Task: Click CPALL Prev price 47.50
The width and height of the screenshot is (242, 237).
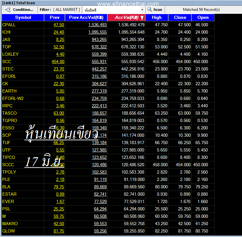Action: click(x=59, y=25)
